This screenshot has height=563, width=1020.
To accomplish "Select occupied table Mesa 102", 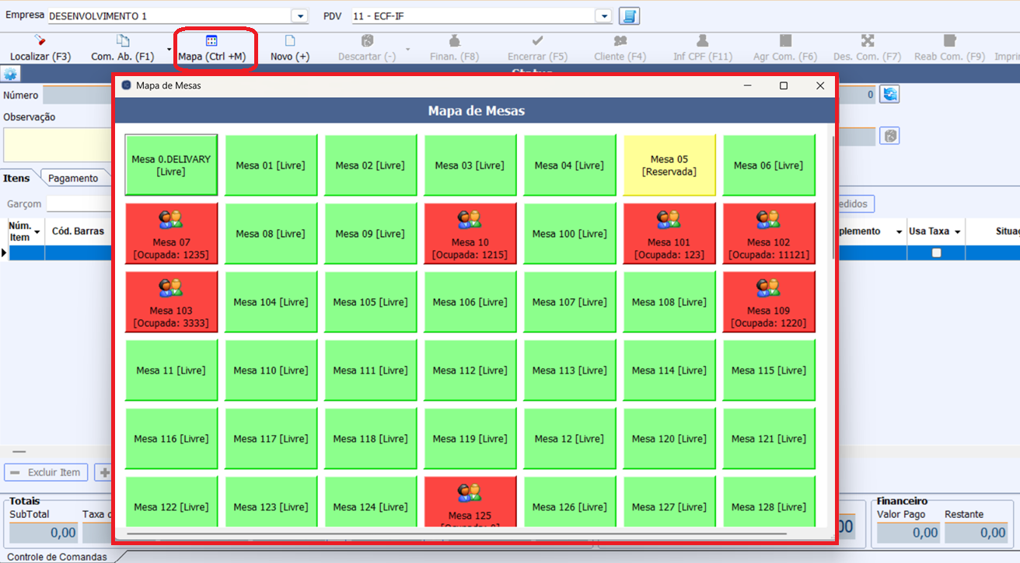I will [x=769, y=234].
